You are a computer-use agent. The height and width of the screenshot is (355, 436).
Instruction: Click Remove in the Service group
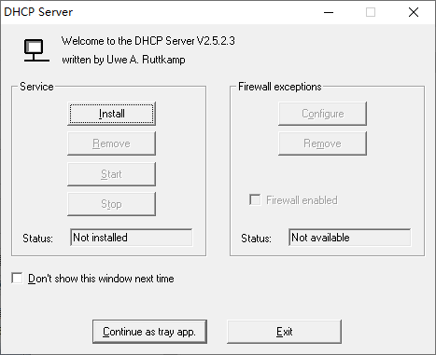pos(111,143)
